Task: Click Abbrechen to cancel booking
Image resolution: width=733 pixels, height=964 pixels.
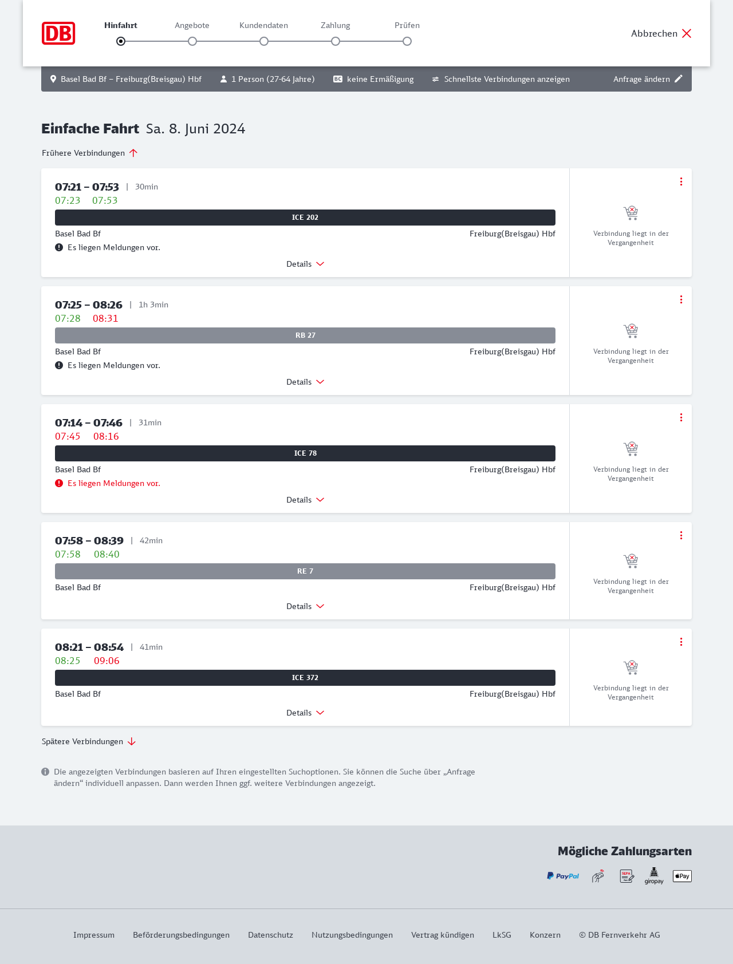Action: tap(661, 33)
